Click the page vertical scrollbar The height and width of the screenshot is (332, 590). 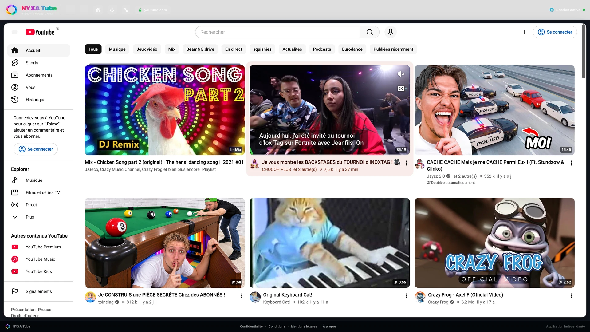(584, 52)
